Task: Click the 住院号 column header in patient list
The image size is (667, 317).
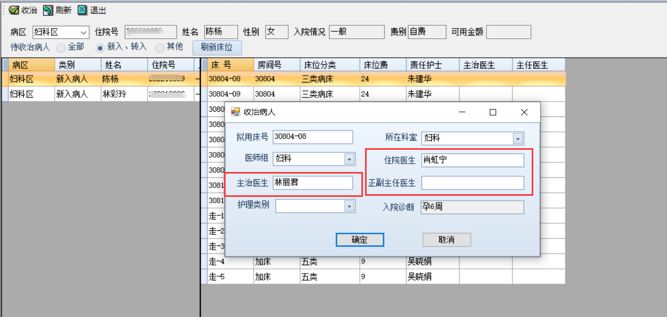Action: coord(170,65)
